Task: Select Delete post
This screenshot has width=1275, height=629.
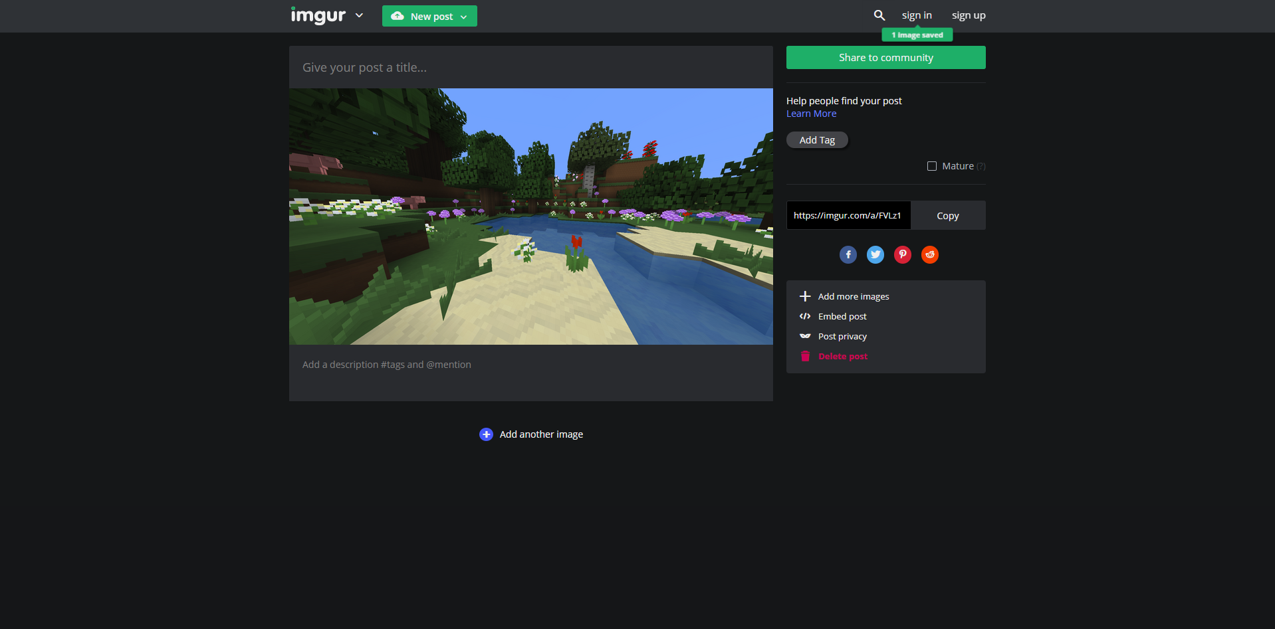Action: (x=843, y=356)
